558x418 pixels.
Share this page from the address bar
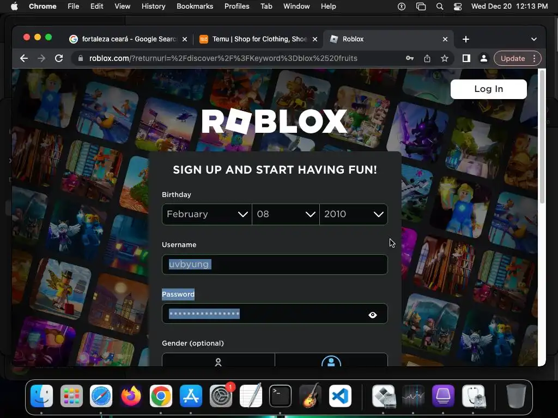tap(427, 58)
